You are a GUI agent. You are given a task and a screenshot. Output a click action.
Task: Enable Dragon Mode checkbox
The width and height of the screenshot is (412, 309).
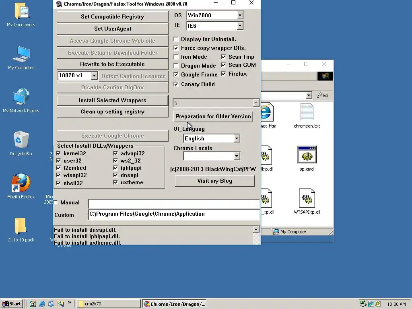(176, 66)
